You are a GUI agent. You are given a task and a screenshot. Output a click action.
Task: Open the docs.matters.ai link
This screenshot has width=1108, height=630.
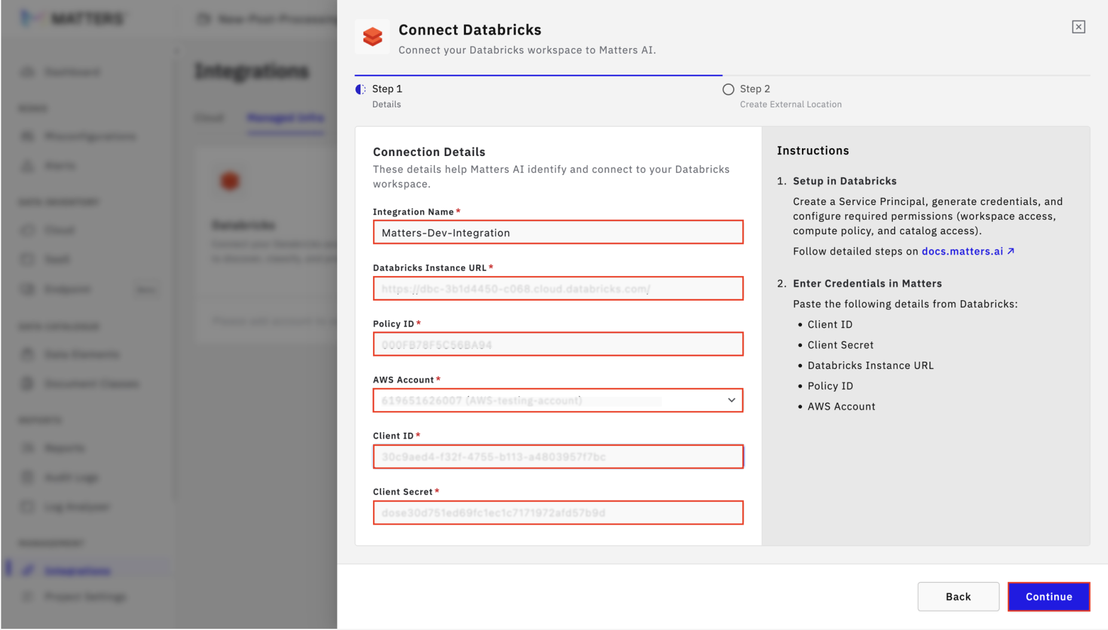pyautogui.click(x=968, y=251)
